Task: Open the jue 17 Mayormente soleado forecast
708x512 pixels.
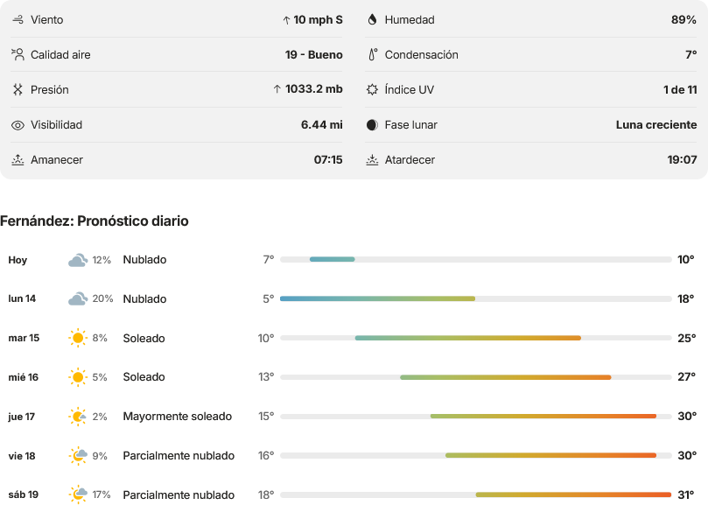Action: [x=352, y=417]
